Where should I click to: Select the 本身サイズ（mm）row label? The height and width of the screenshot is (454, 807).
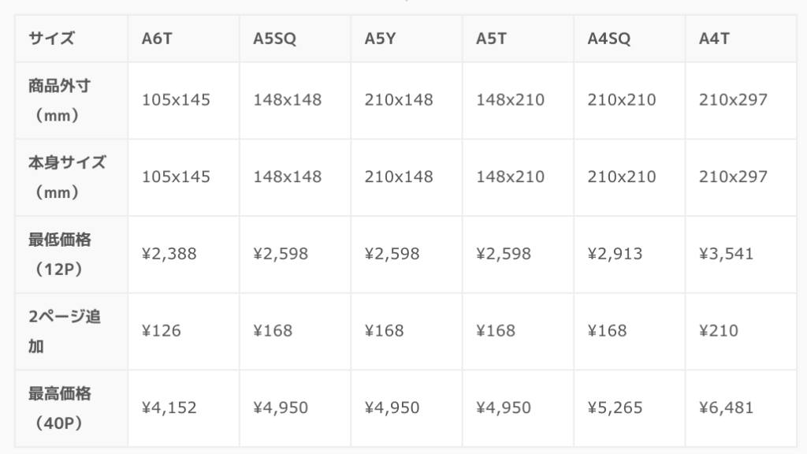[x=72, y=177]
